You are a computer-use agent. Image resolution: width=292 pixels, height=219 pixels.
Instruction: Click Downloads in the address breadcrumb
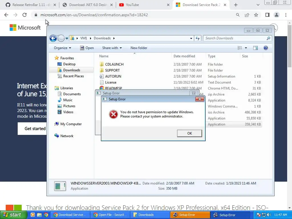tap(102, 38)
